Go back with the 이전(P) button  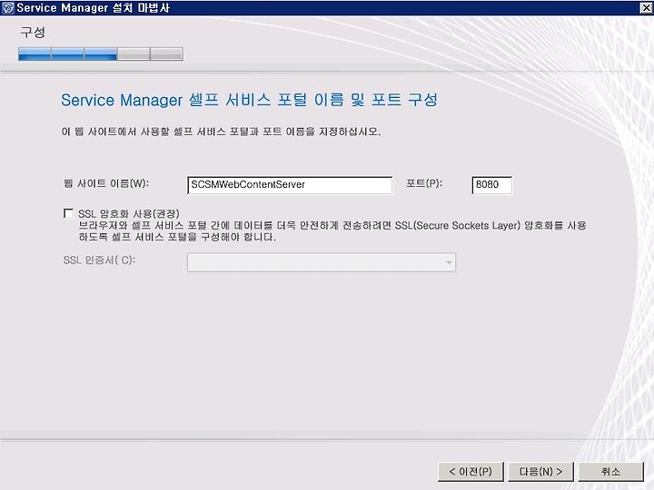[471, 472]
